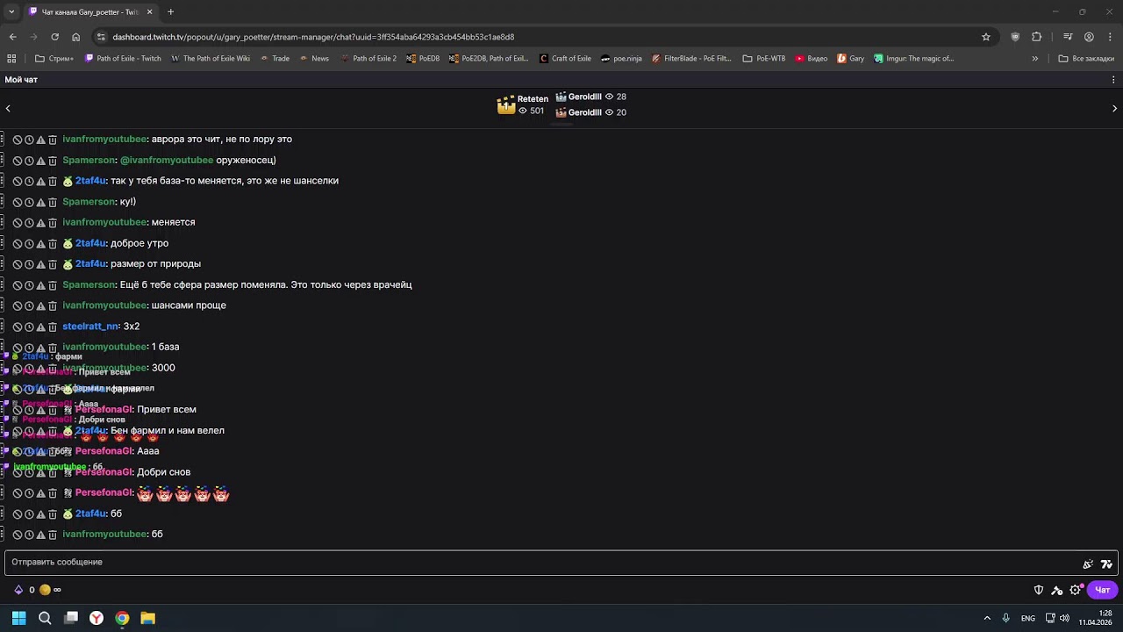Open the chat panel three-dot menu
1123x632 pixels.
coord(1114,80)
